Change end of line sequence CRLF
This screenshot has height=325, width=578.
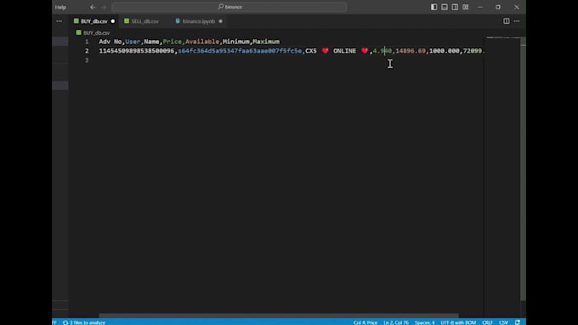click(487, 322)
